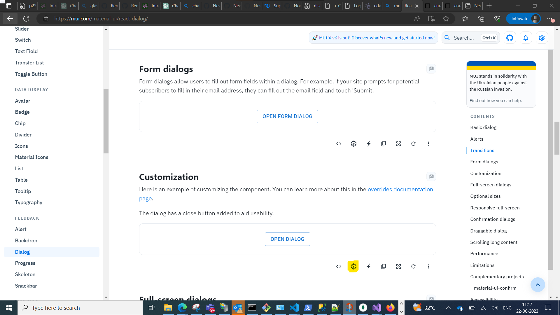The width and height of the screenshot is (560, 315).
Task: Open Customization demo in StackBlitz
Action: [369, 266]
